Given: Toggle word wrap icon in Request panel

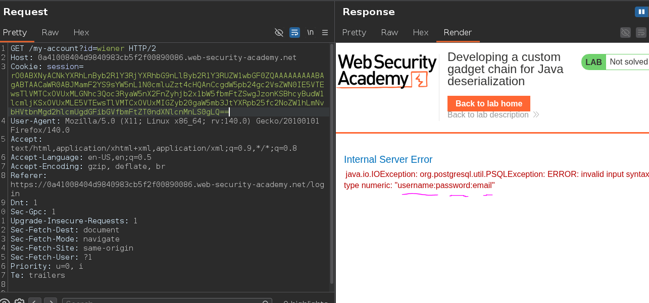Looking at the screenshot, I should (294, 32).
